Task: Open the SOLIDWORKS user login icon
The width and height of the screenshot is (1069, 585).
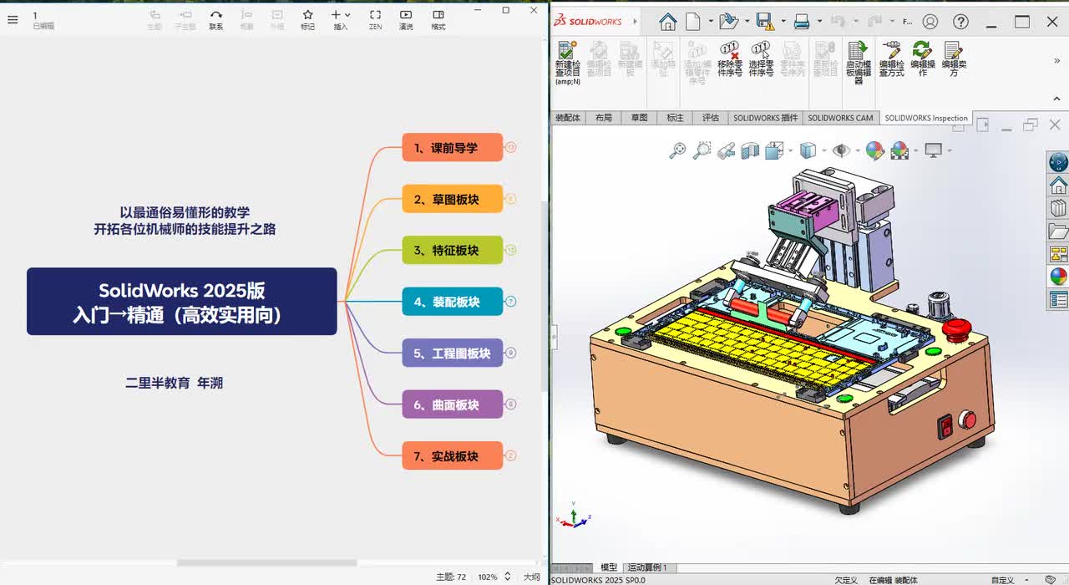Action: coord(930,22)
